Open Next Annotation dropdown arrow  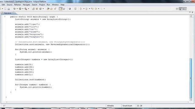click(x=84, y=9)
